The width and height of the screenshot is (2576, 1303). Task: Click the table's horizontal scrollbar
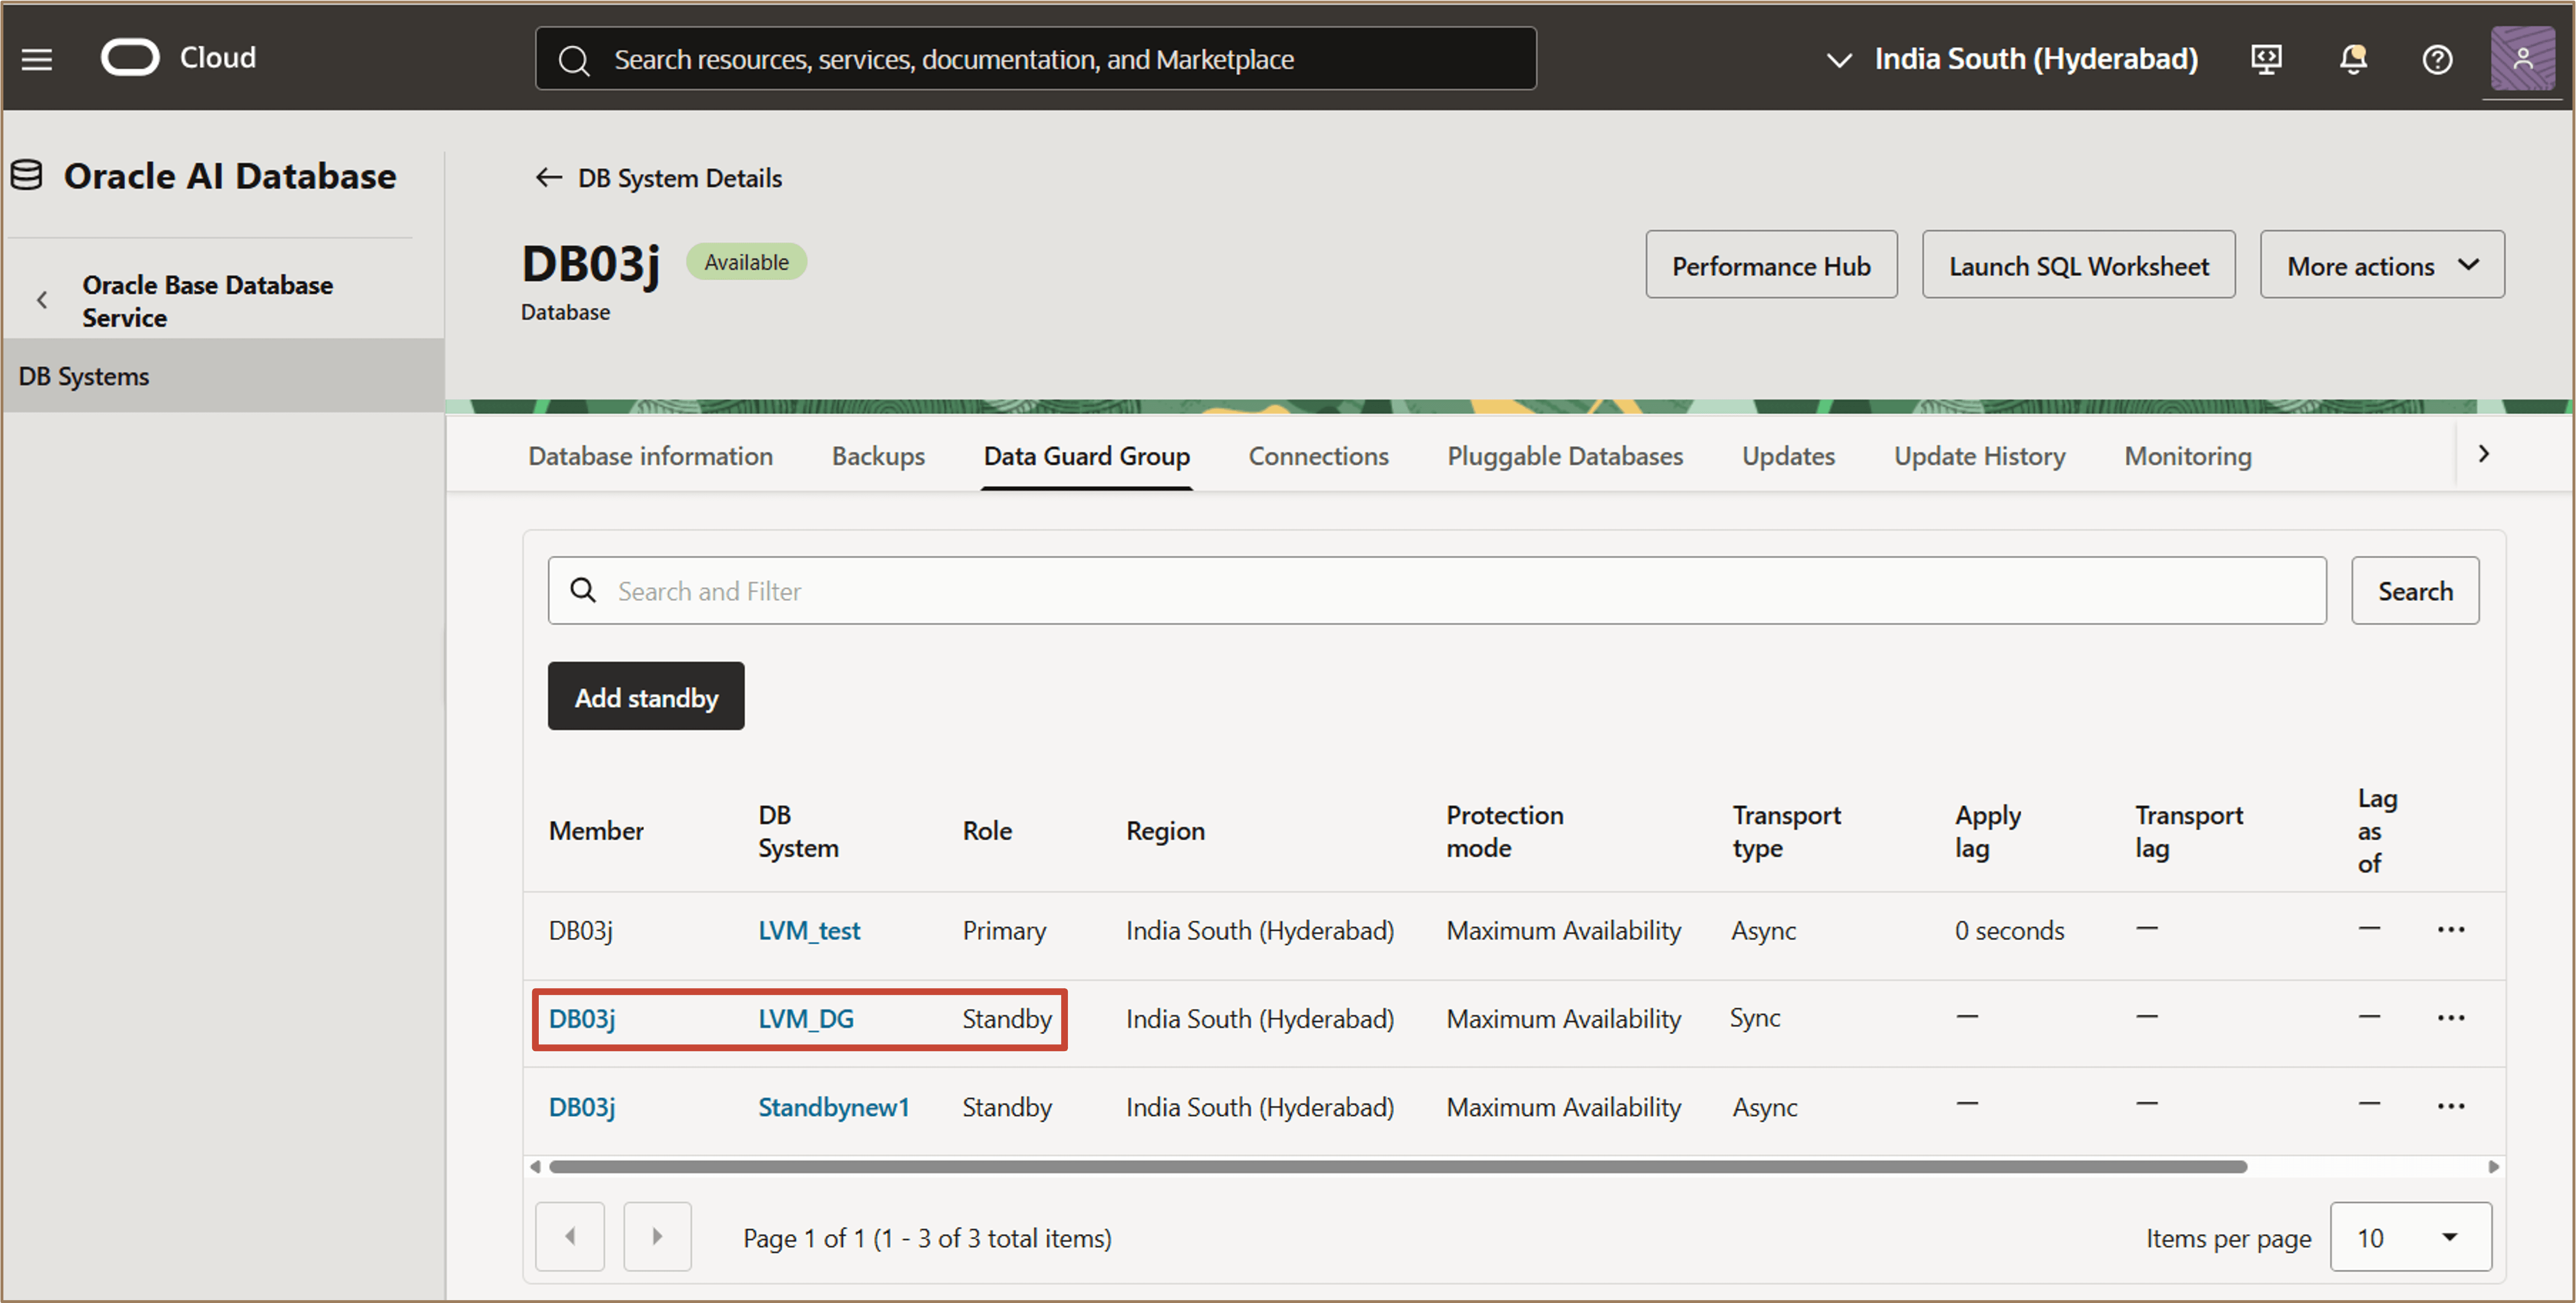(x=1397, y=1166)
